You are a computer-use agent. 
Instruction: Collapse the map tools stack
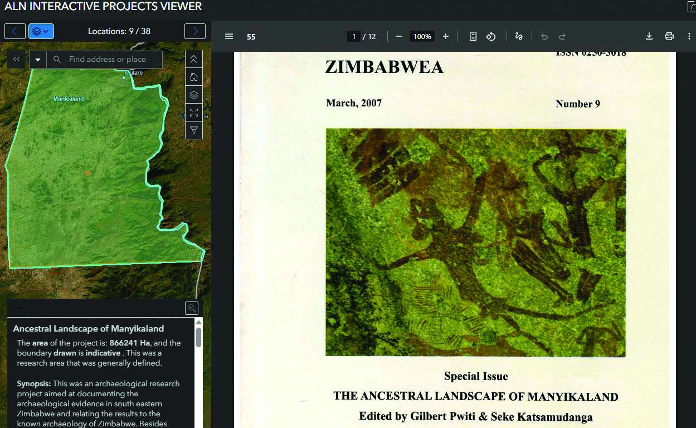(x=193, y=59)
